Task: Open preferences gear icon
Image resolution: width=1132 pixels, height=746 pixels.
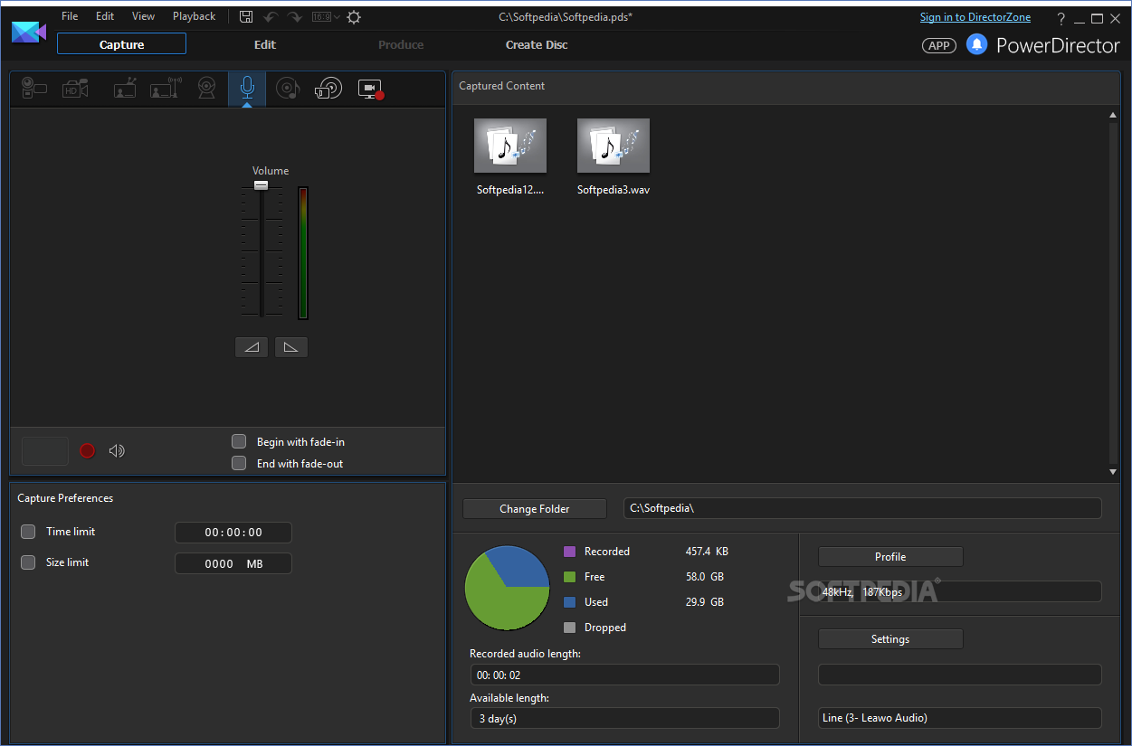Action: [354, 17]
